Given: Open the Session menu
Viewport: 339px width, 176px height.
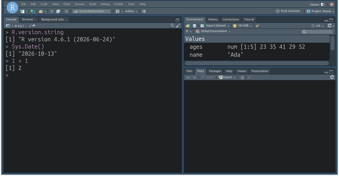Looking at the screenshot, I should coord(80,4).
